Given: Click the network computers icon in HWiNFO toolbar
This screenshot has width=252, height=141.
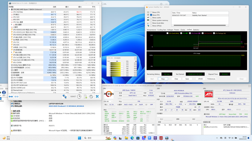Looking at the screenshot, I should 65,96.
